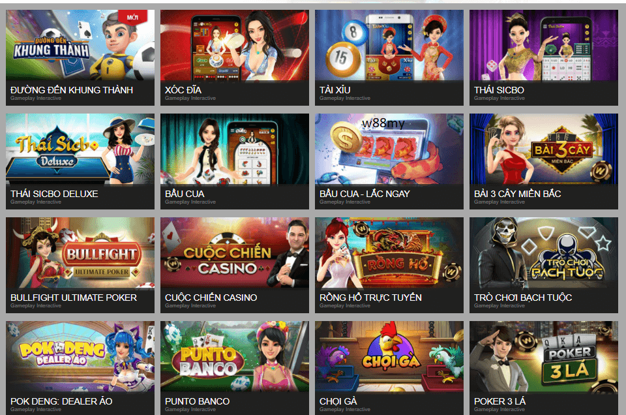Click Gameplay Interactive label under Tài Xỉu
Screen dimensions: 626x415
coord(344,99)
